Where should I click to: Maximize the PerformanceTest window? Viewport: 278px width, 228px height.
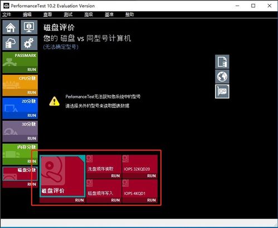tap(253, 6)
